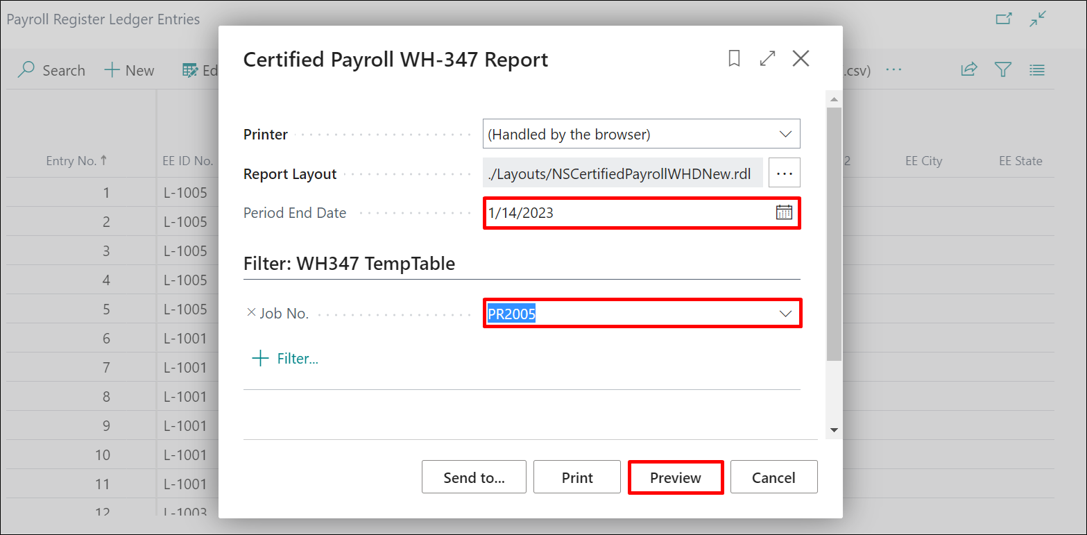Open the filter pane funnel icon

[x=1002, y=69]
